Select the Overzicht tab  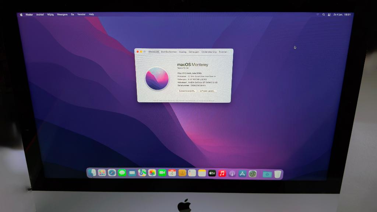coord(154,52)
